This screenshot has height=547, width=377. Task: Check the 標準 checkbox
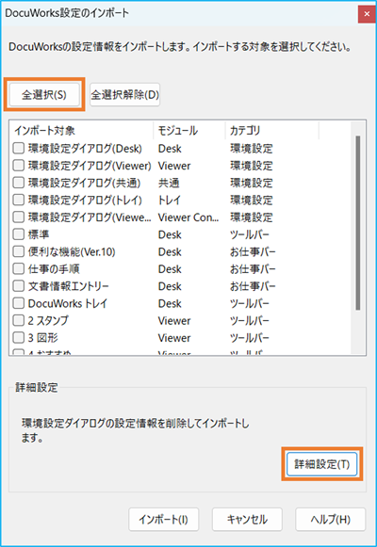[19, 234]
